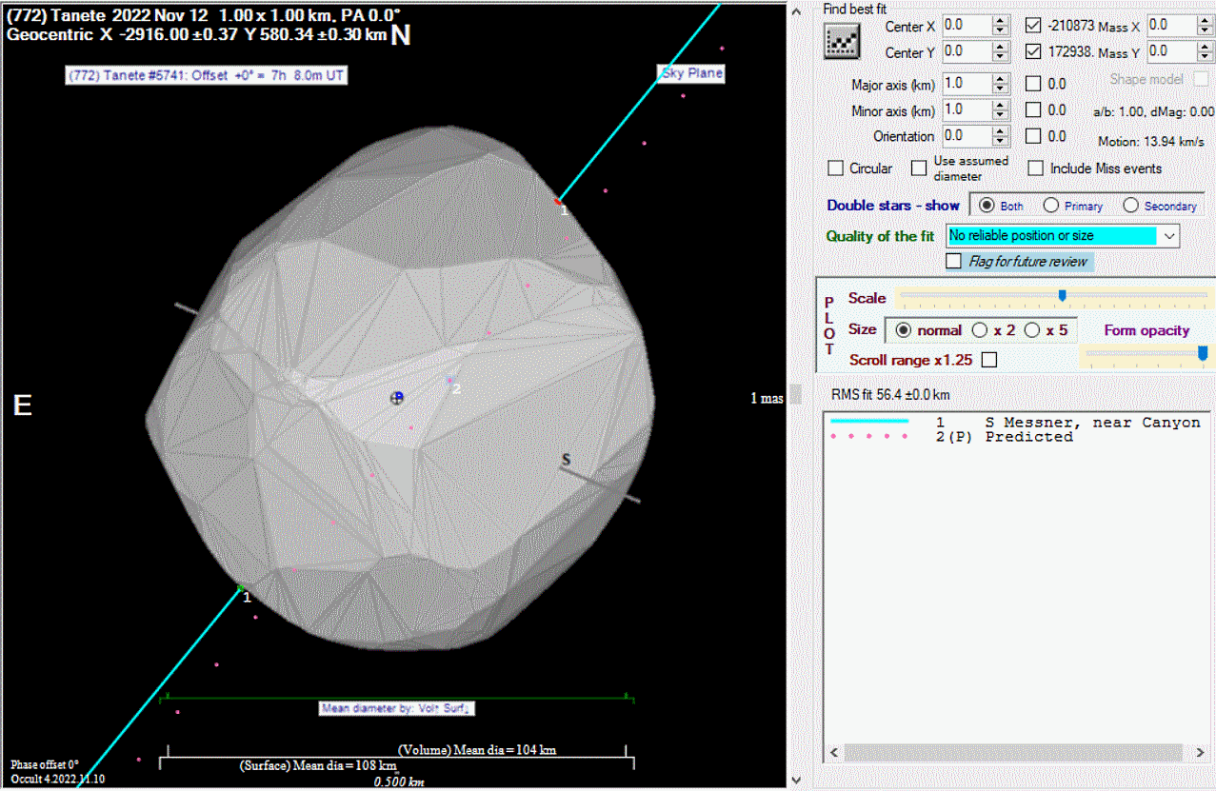Click the green chord endpoint at asteroid's lower-left edge
The image size is (1216, 791).
(239, 589)
